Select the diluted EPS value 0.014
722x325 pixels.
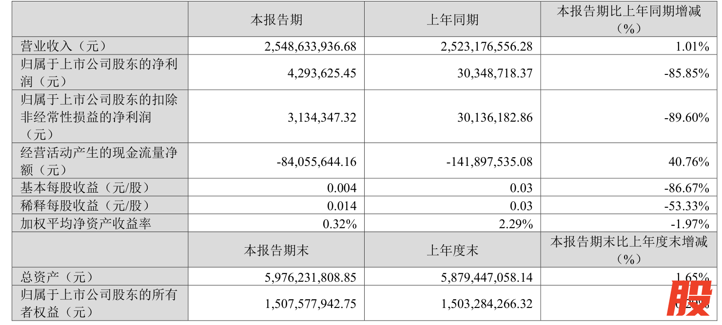pyautogui.click(x=342, y=206)
